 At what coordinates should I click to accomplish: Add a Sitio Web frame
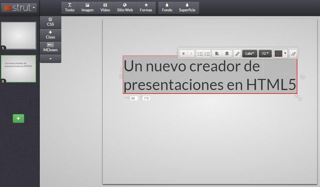click(x=125, y=8)
